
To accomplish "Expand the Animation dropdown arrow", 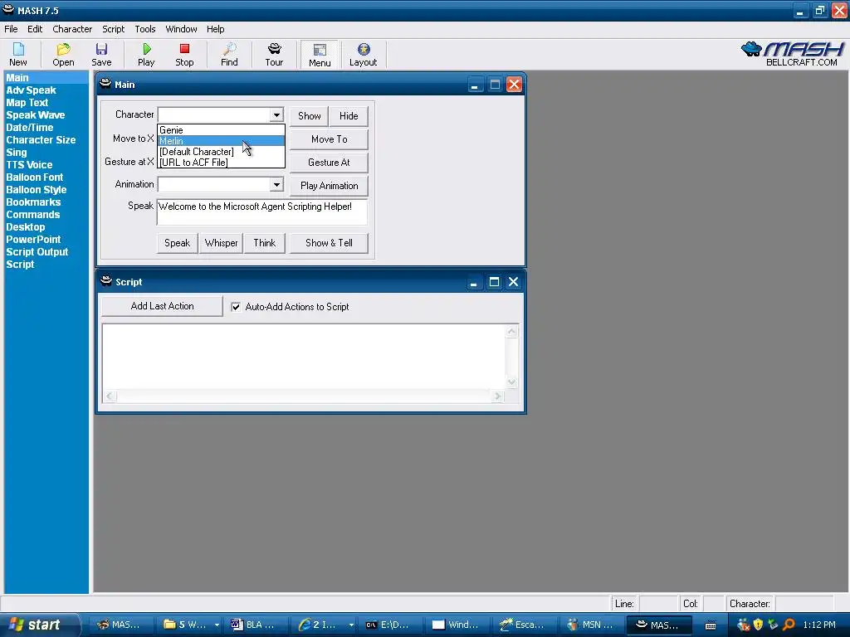I will tap(276, 185).
